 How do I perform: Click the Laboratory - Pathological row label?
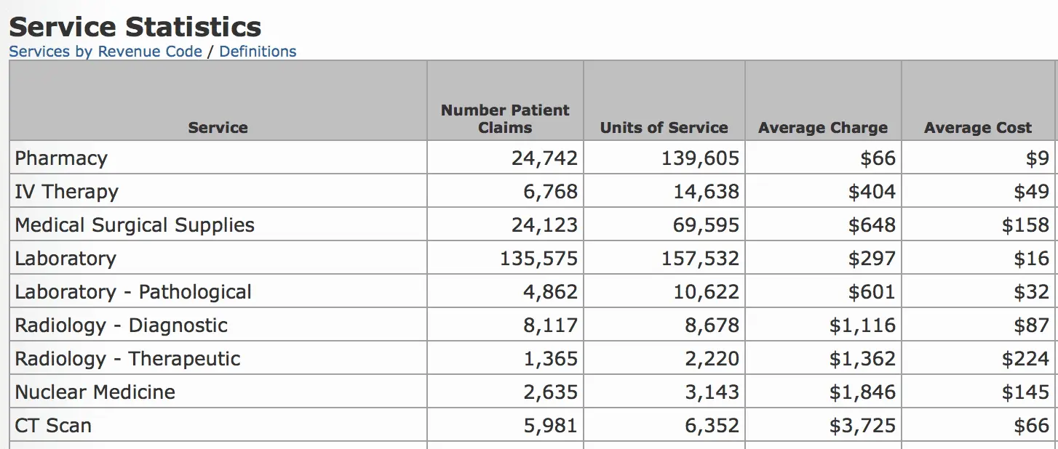pos(133,292)
